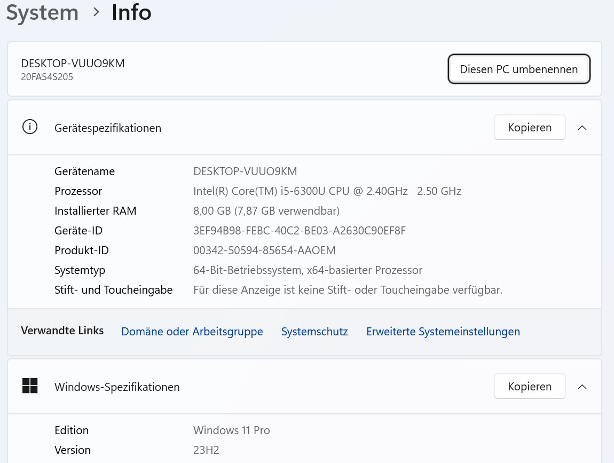
Task: Open the Systemschutz link
Action: pos(314,332)
